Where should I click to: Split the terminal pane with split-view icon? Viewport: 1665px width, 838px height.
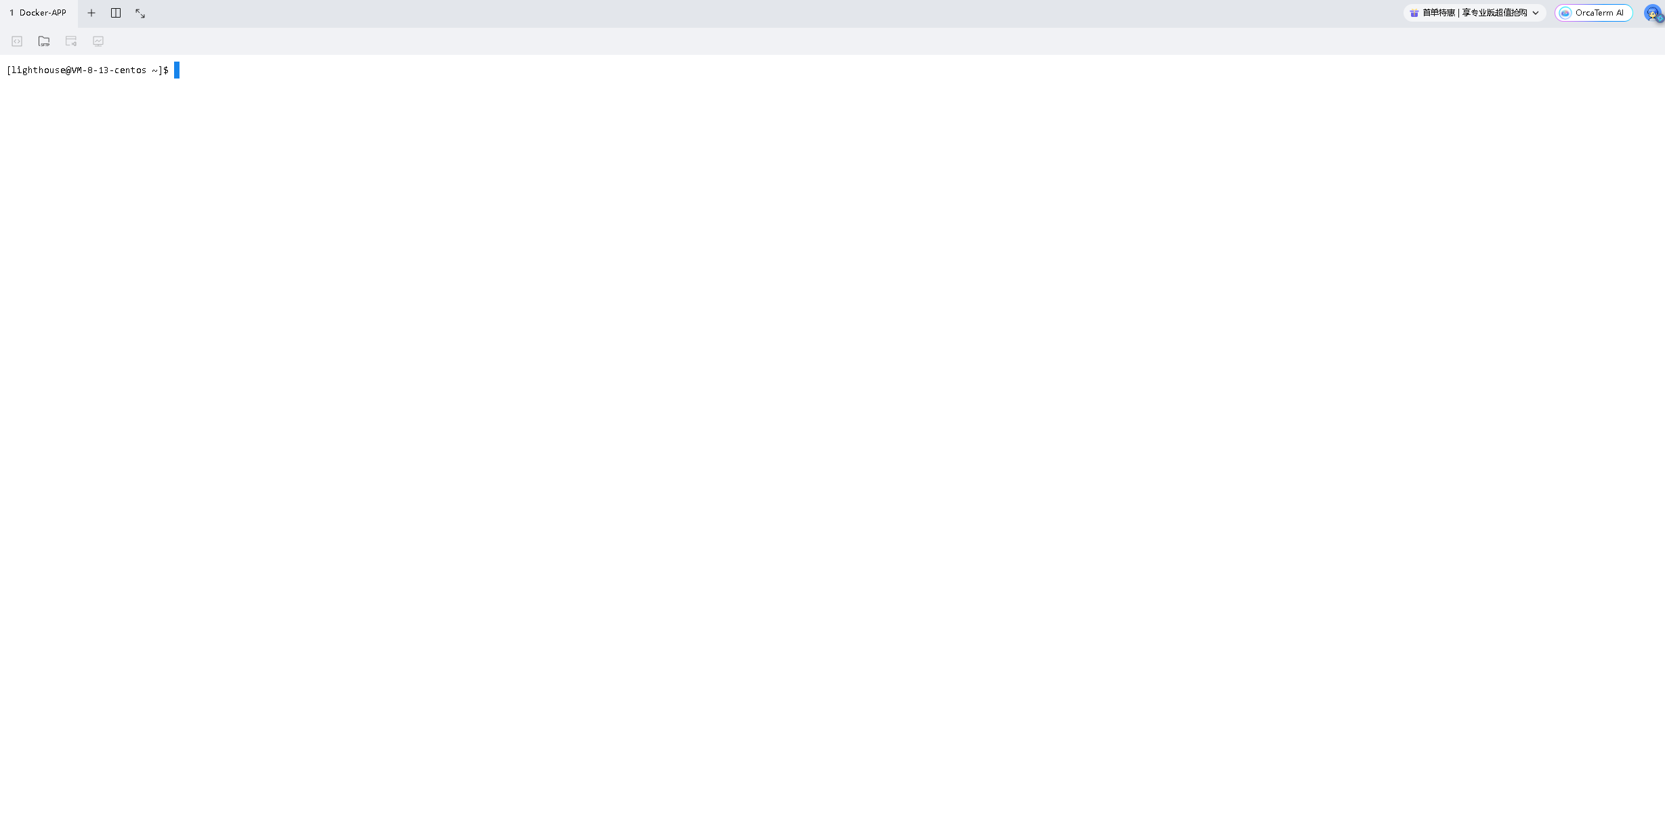(116, 13)
